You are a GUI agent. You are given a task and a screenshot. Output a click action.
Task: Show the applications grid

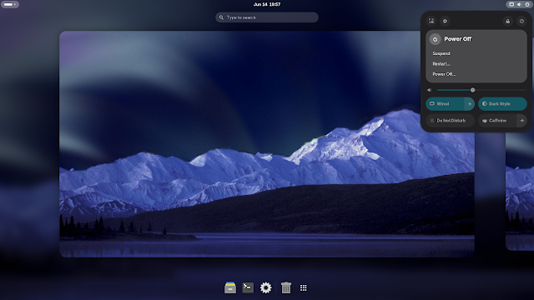pyautogui.click(x=304, y=287)
